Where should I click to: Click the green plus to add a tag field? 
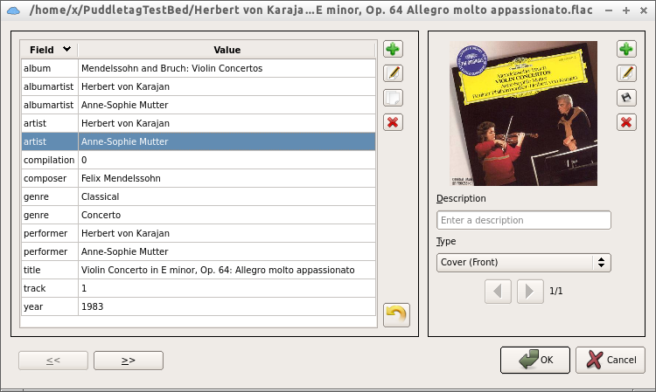[x=394, y=50]
